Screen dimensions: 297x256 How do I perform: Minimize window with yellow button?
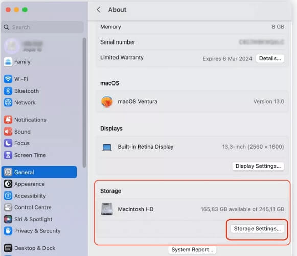coord(16,10)
